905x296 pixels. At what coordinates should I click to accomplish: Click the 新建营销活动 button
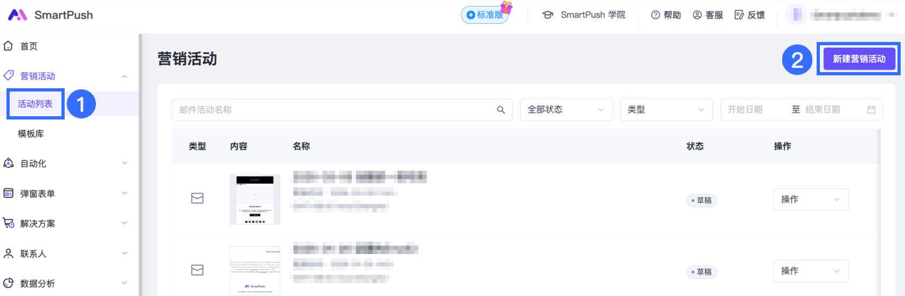click(859, 59)
